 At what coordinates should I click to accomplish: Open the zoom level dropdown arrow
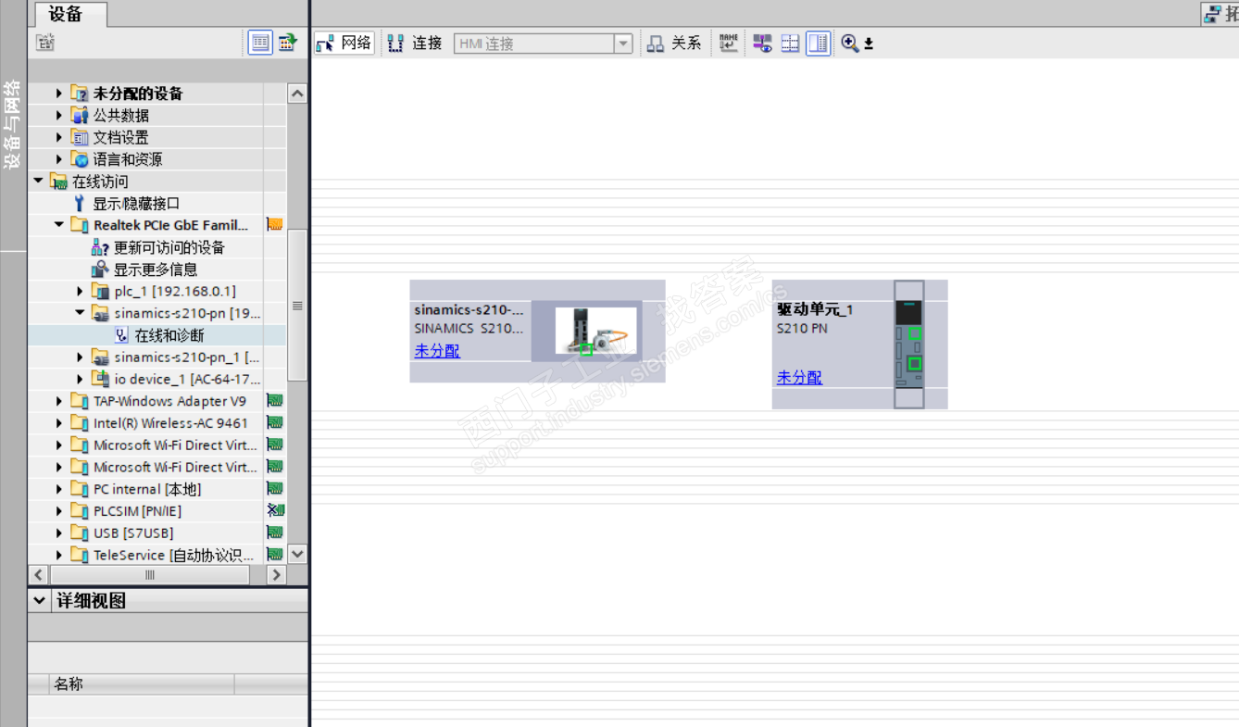(869, 44)
